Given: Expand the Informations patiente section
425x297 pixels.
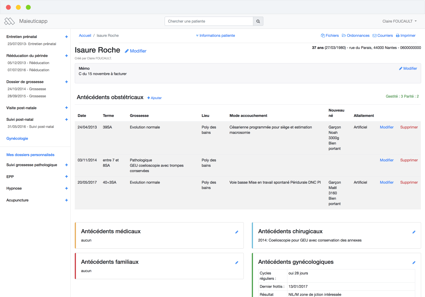Looking at the screenshot, I should pyautogui.click(x=215, y=36).
